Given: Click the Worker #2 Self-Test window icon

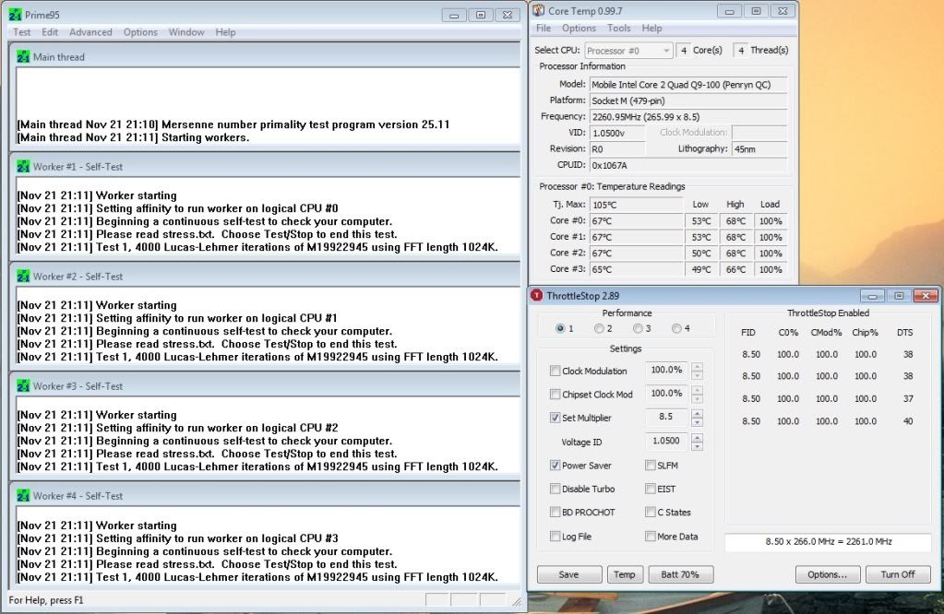Looking at the screenshot, I should pyautogui.click(x=23, y=277).
